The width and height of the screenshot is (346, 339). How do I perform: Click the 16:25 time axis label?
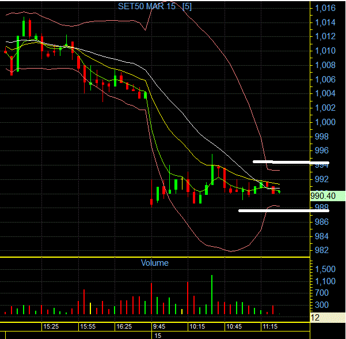pyautogui.click(x=124, y=326)
